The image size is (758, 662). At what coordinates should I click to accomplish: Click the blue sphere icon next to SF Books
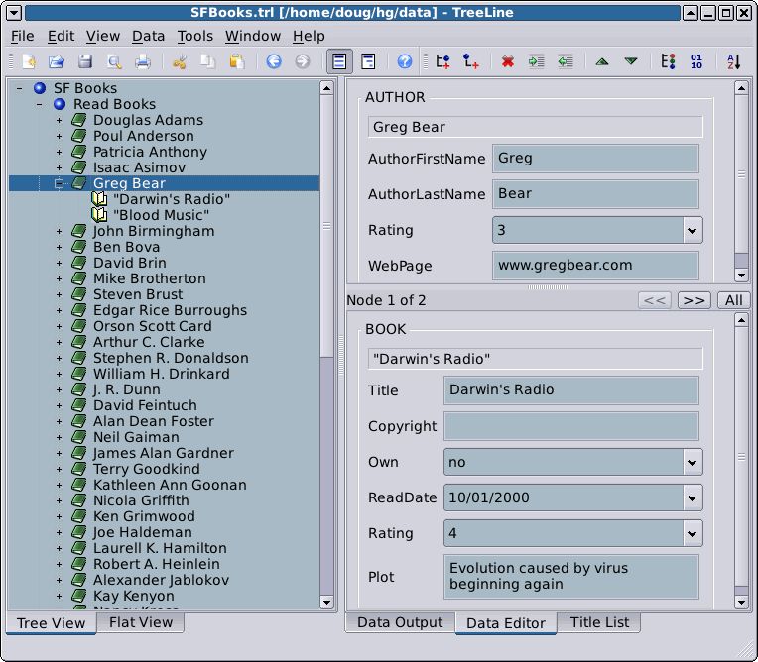[x=40, y=88]
